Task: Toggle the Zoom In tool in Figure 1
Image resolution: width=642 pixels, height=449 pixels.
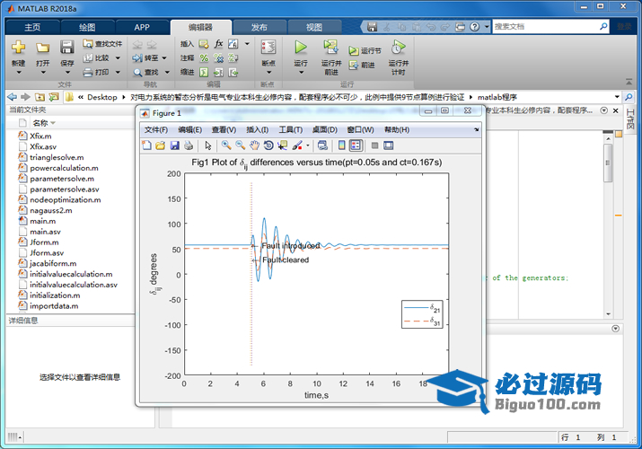Action: pos(226,145)
